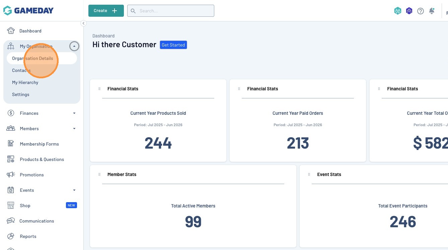
Task: Click the Promotions megaphone icon
Action: [x=11, y=175]
